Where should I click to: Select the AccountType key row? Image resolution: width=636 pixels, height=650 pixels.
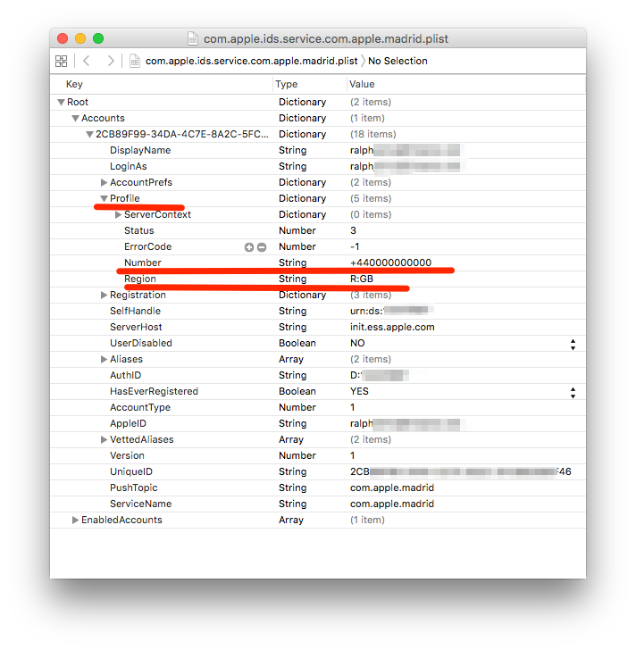[318, 407]
